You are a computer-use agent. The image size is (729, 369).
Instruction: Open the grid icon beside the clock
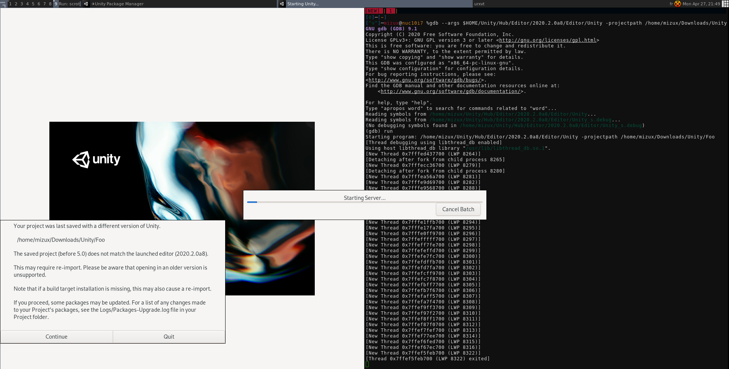[x=725, y=4]
